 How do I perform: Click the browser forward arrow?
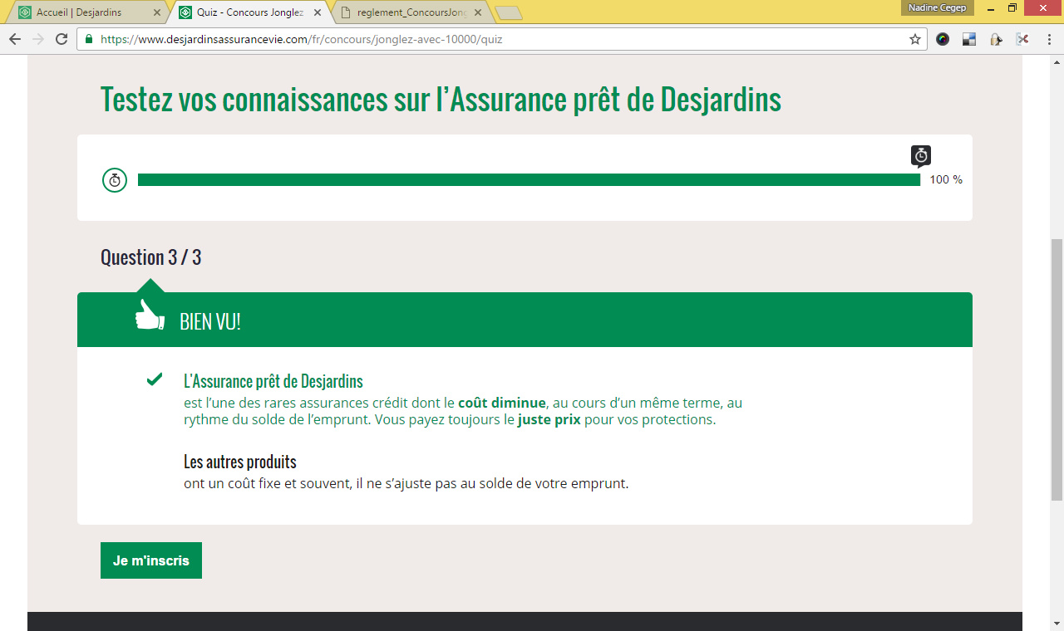37,39
